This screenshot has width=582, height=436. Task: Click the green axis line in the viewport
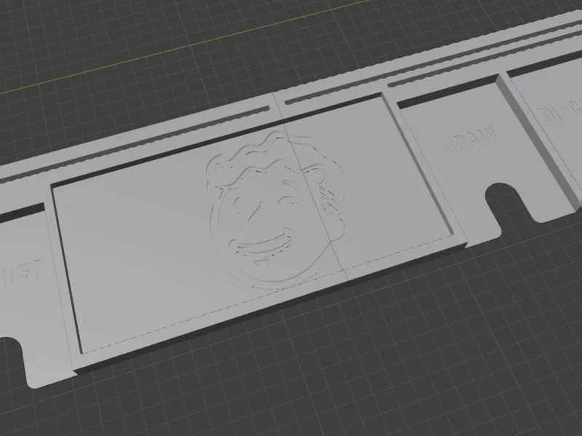click(x=185, y=47)
